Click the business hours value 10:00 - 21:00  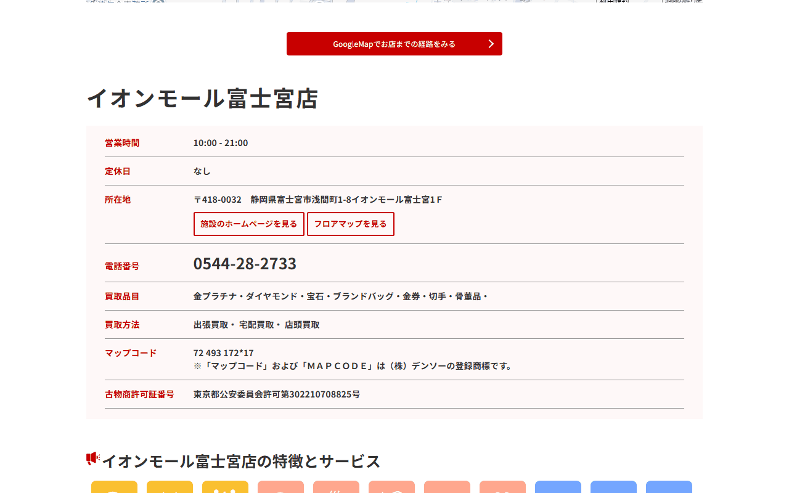coord(221,143)
